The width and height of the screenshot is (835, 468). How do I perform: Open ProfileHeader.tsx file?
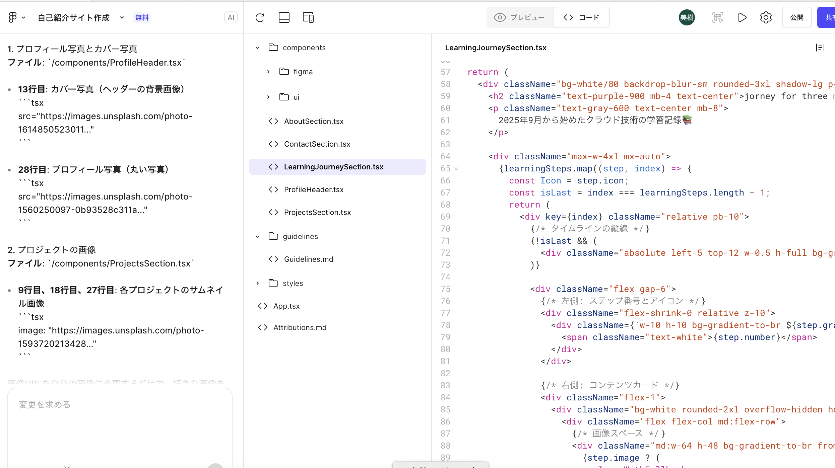click(314, 189)
